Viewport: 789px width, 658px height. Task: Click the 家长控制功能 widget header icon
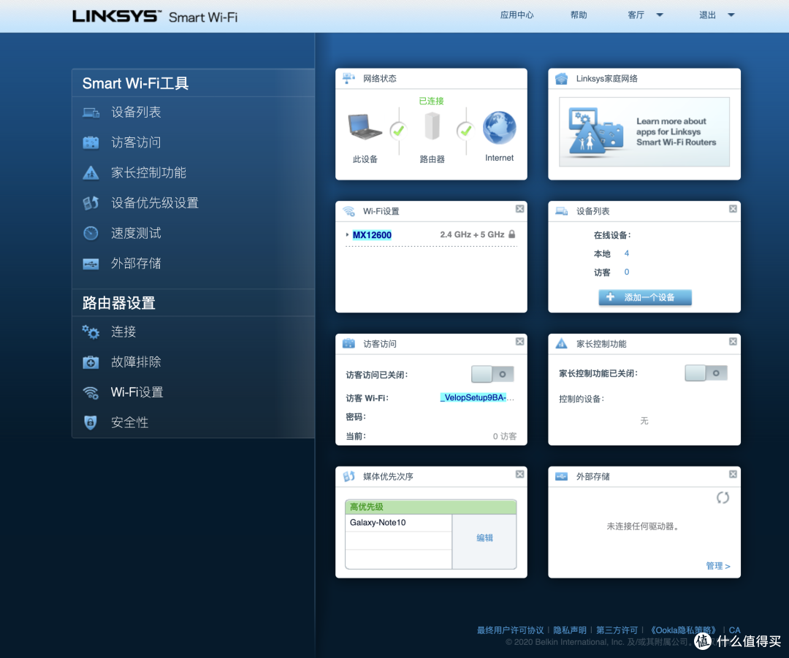[562, 344]
